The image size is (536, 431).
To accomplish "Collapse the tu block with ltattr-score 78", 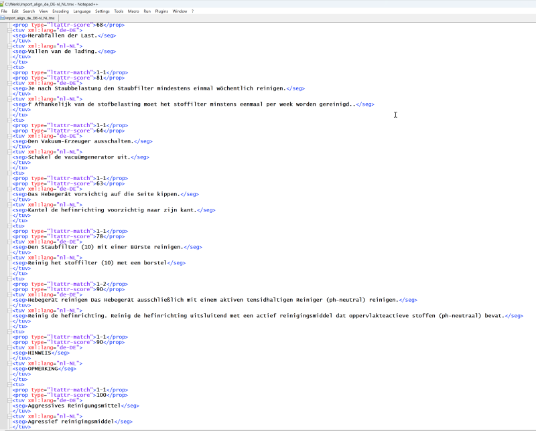I will [x=10, y=226].
